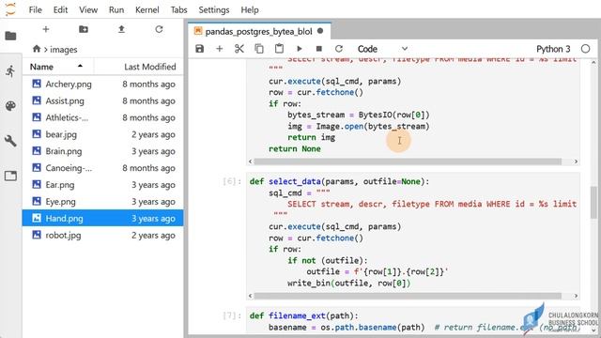Click the JupyterLab logo
601x338 pixels.
[10, 9]
